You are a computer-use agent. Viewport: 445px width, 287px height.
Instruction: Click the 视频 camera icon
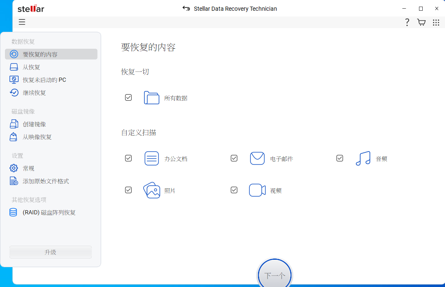pos(257,190)
